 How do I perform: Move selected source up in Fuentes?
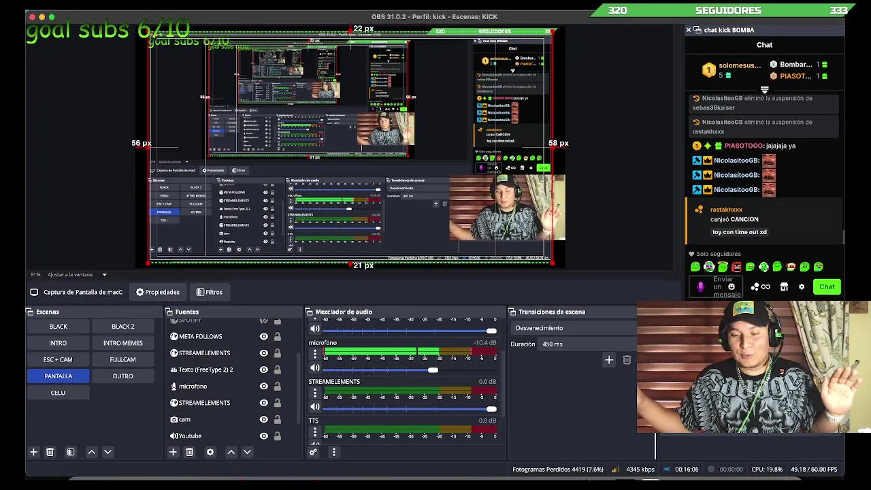pos(231,452)
